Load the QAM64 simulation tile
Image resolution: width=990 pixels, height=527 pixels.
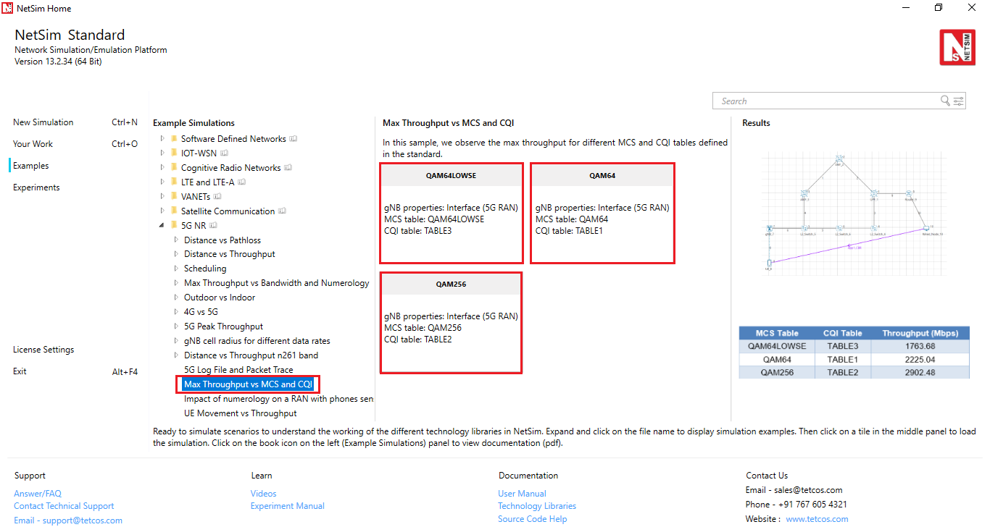[603, 214]
